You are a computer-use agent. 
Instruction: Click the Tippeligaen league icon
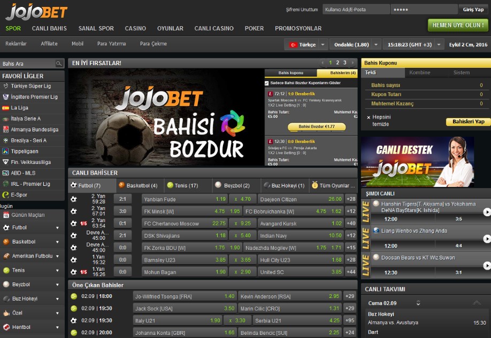tap(6, 151)
